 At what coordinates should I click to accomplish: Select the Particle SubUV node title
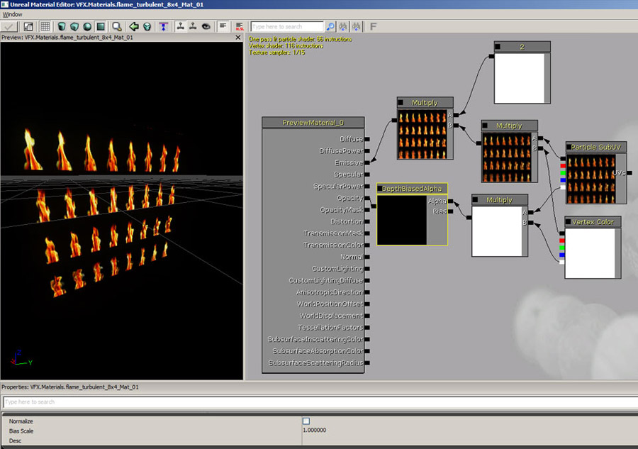pyautogui.click(x=596, y=148)
